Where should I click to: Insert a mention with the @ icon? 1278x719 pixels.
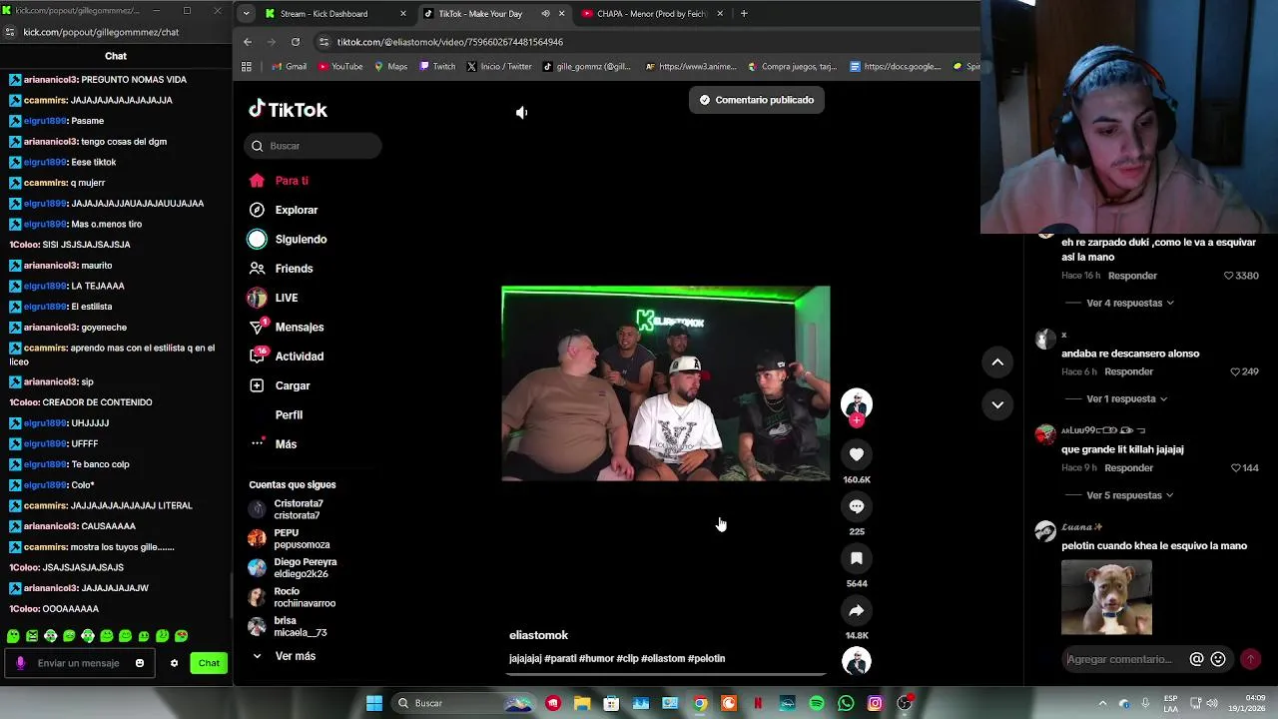1196,659
